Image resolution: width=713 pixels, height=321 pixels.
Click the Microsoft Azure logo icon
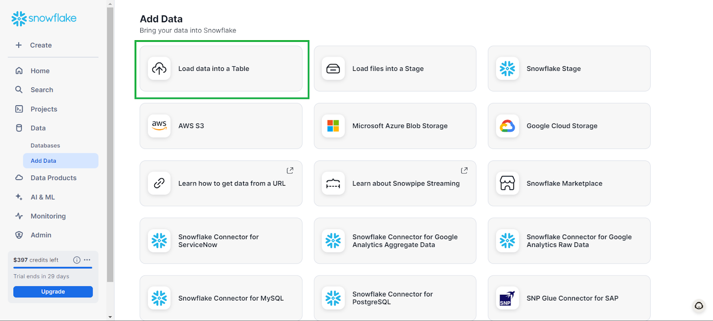click(333, 126)
